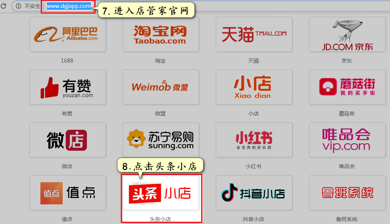The image size is (390, 224).
Task: Click the Xiaohongshu logo card
Action: pyautogui.click(x=254, y=140)
